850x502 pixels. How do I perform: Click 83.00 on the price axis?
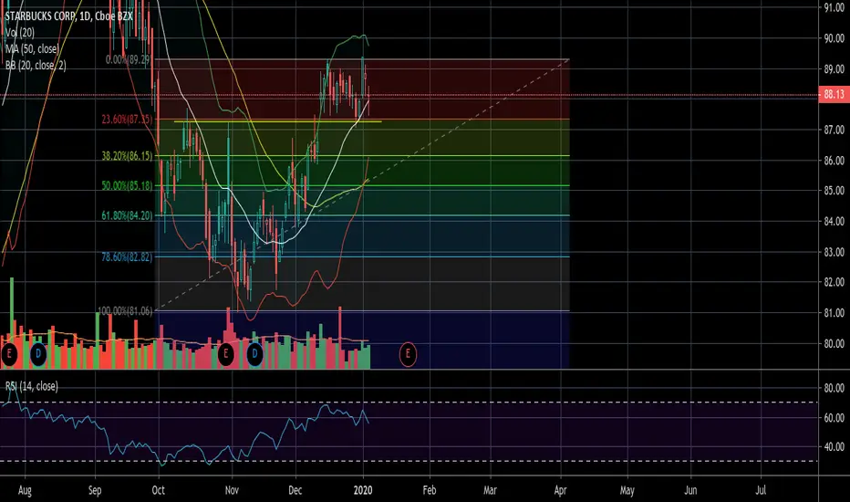[834, 252]
